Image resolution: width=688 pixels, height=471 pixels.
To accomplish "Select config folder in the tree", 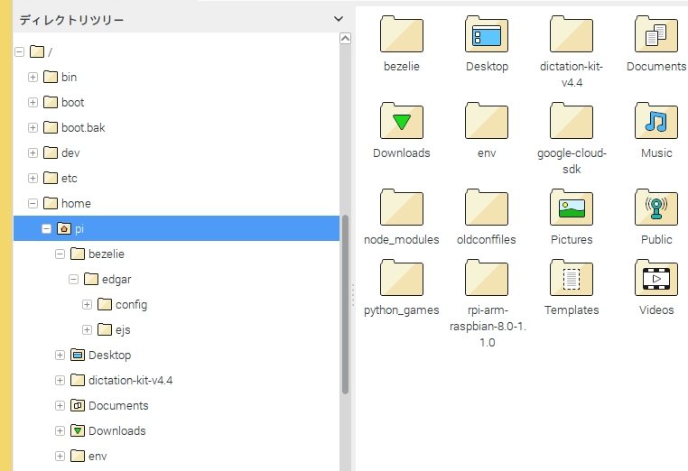I will click(x=131, y=305).
